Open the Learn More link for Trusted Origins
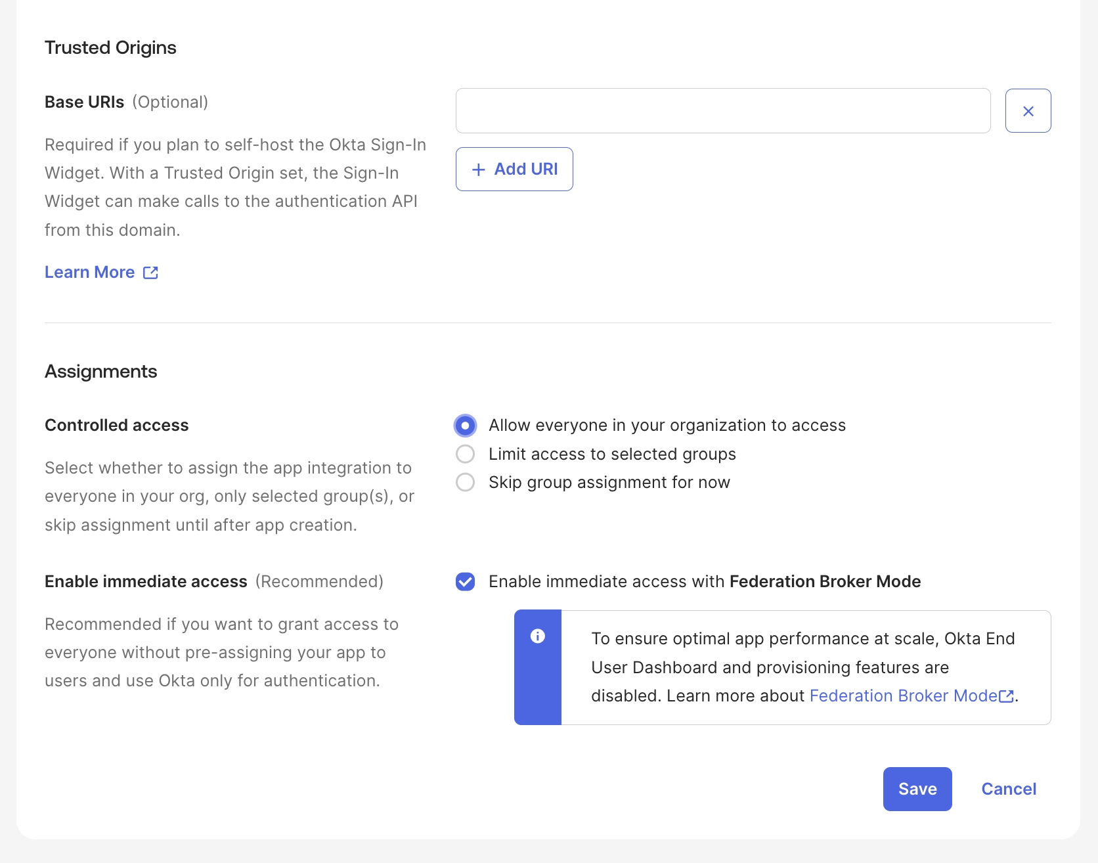The image size is (1098, 863). [101, 272]
